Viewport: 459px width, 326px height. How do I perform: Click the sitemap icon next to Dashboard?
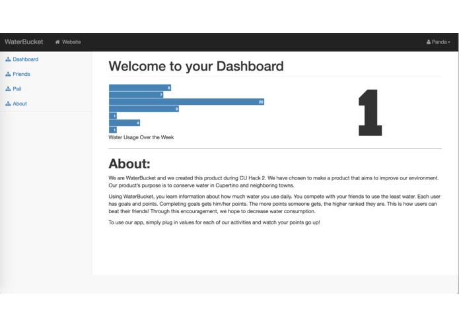tap(8, 59)
